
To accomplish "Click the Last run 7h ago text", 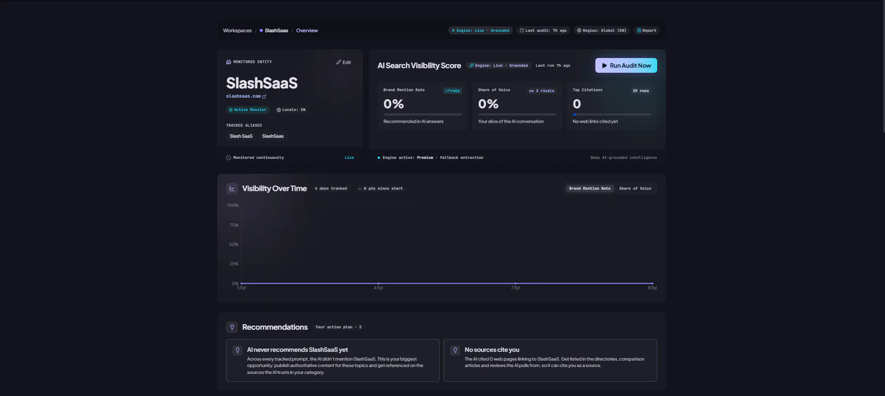I will [553, 66].
